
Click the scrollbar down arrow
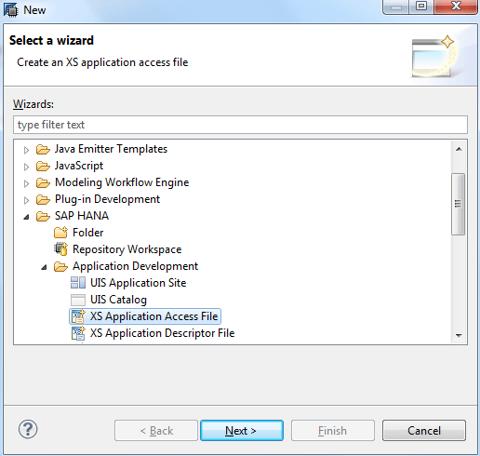[459, 335]
